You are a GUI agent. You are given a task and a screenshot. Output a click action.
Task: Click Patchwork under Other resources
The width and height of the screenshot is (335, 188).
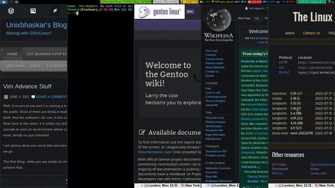[x=280, y=169]
